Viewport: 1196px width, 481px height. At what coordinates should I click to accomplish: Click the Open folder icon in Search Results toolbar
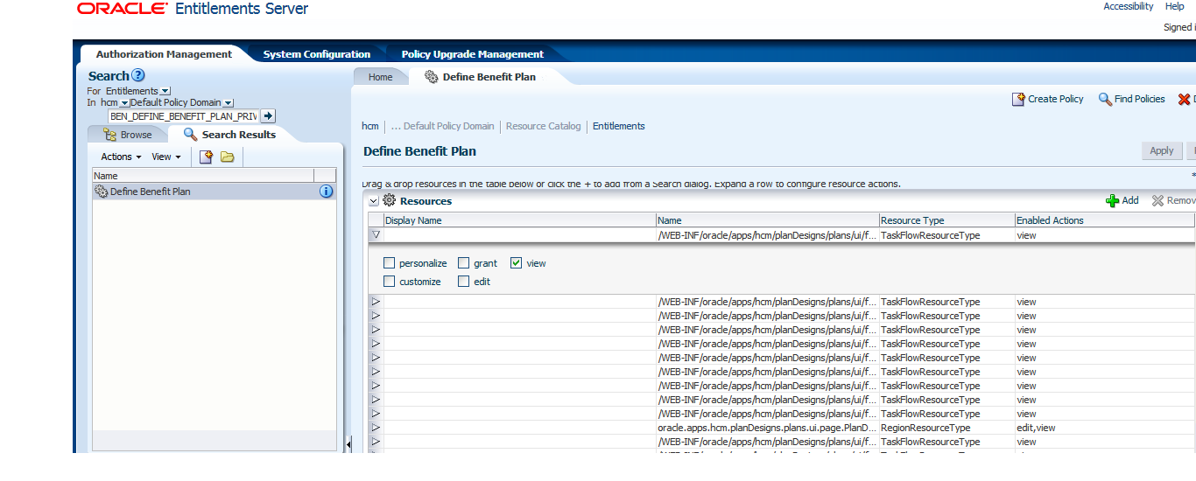coord(228,157)
